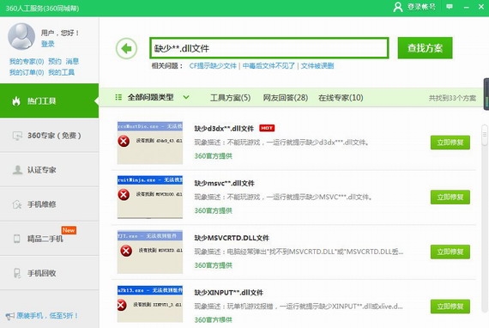Click the search input field
The image size is (489, 328).
[x=269, y=48]
